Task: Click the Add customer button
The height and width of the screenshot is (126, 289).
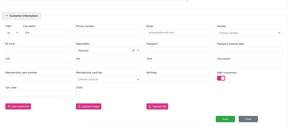Action: coord(18,106)
